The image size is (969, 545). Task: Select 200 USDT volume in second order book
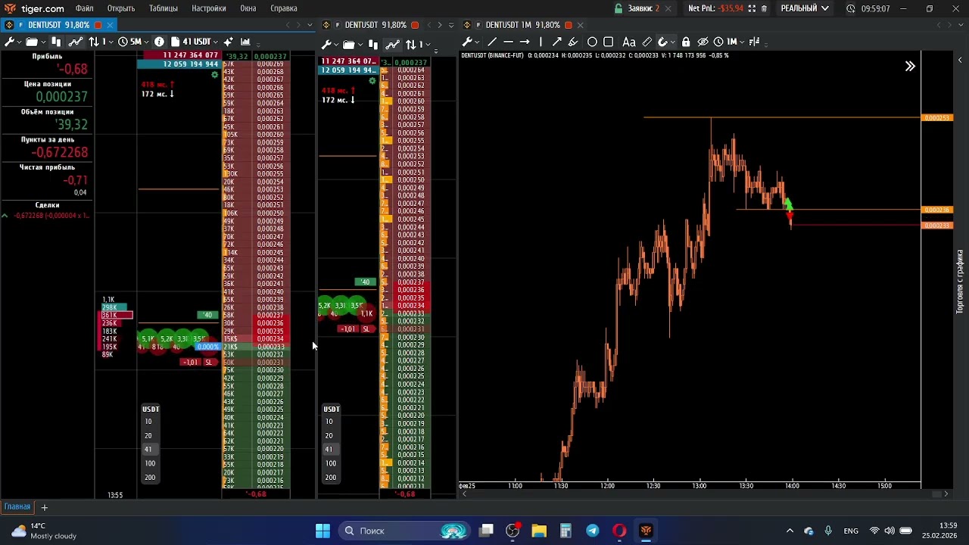331,478
